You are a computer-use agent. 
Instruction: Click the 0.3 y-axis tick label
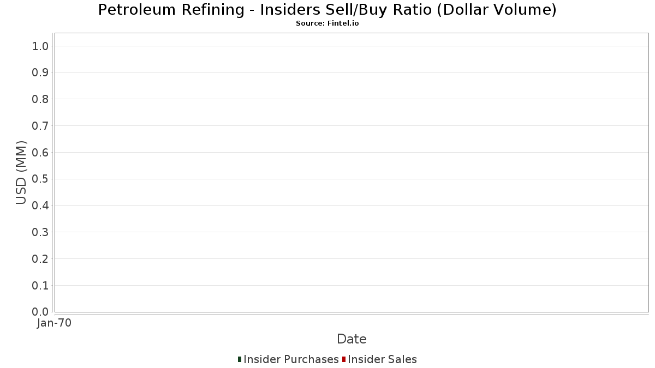pos(41,232)
